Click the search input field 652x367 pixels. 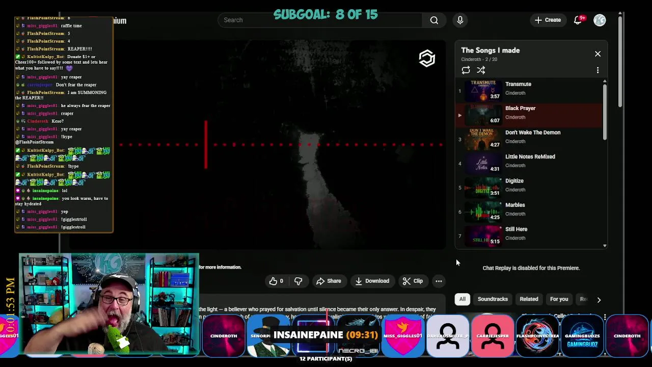click(x=320, y=20)
